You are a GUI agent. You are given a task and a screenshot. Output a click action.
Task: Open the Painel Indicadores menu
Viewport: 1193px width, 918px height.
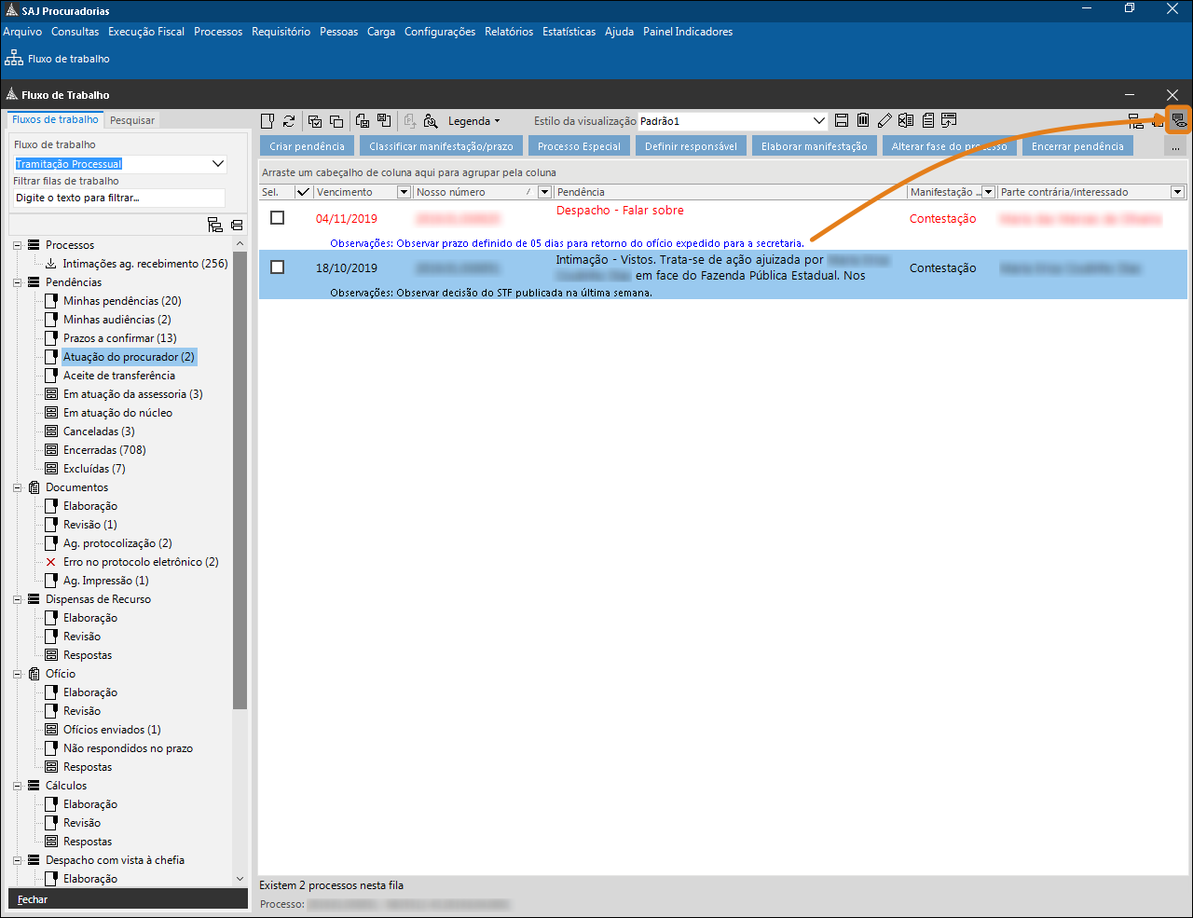tap(688, 32)
